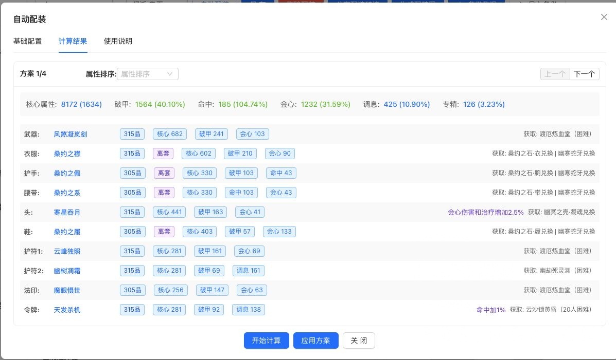Open the 云峰独照 amulet link

67,252
